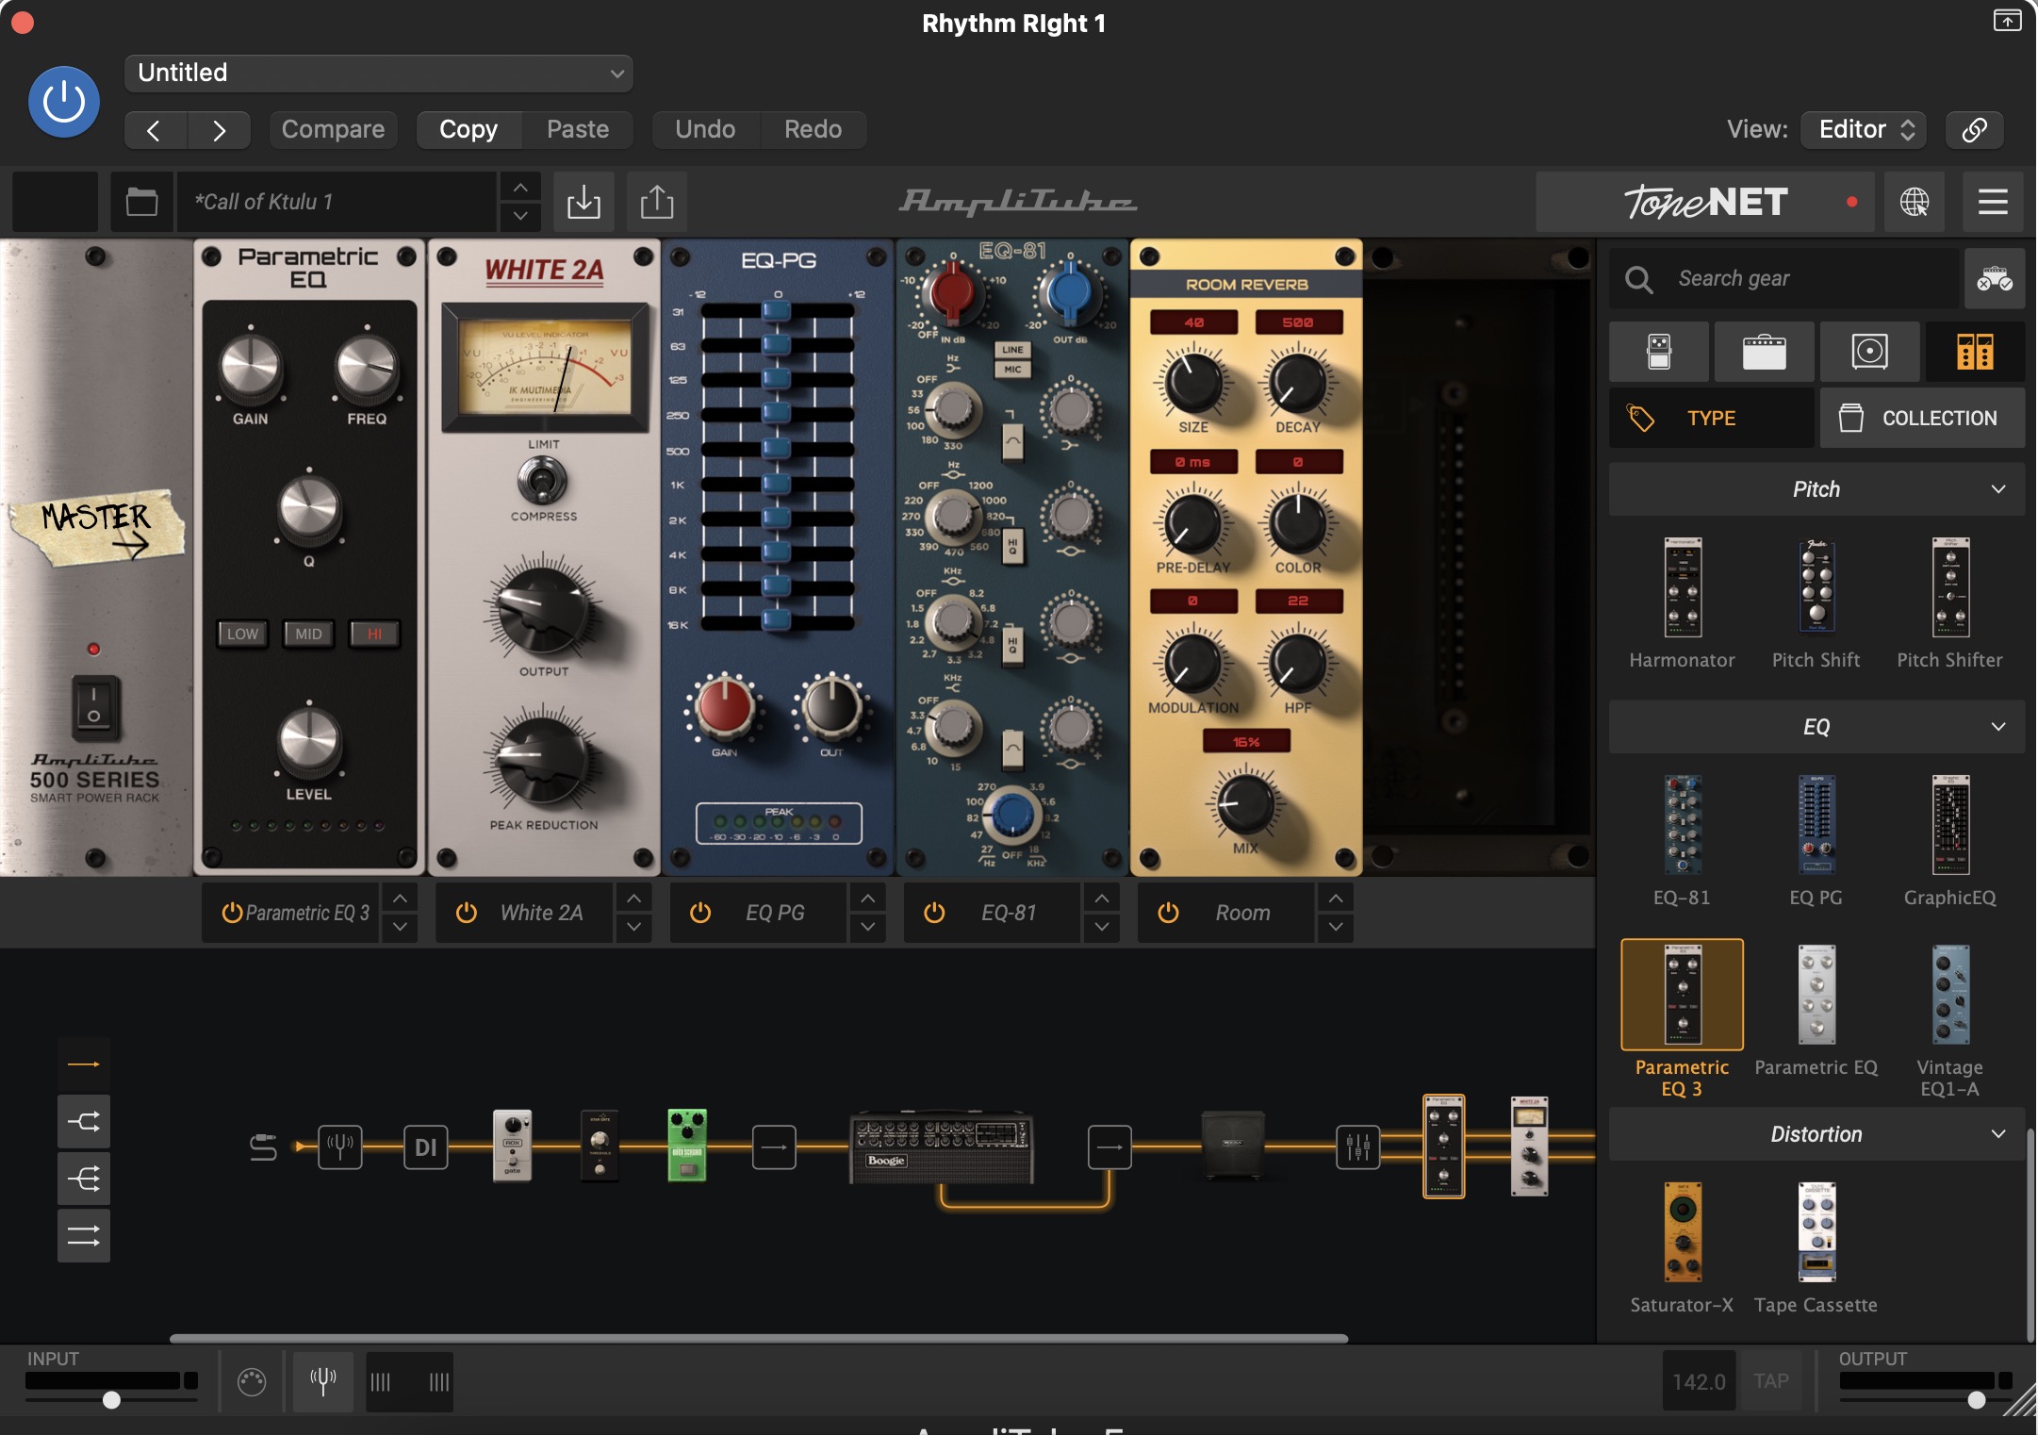Open the Untitled preset dropdown
The image size is (2038, 1435).
coord(378,73)
